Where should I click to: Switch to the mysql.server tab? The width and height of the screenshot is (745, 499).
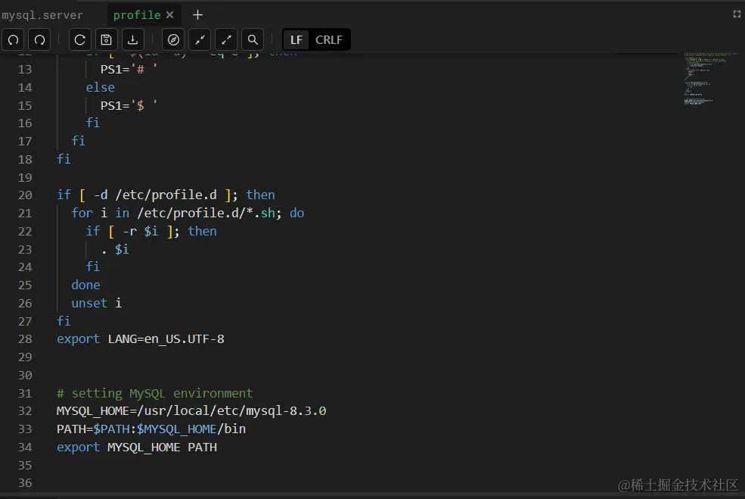42,15
